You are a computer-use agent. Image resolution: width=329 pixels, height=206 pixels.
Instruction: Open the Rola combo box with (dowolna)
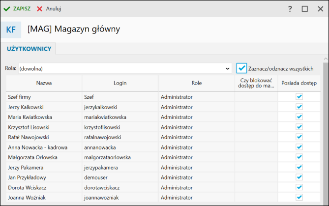[x=123, y=68]
